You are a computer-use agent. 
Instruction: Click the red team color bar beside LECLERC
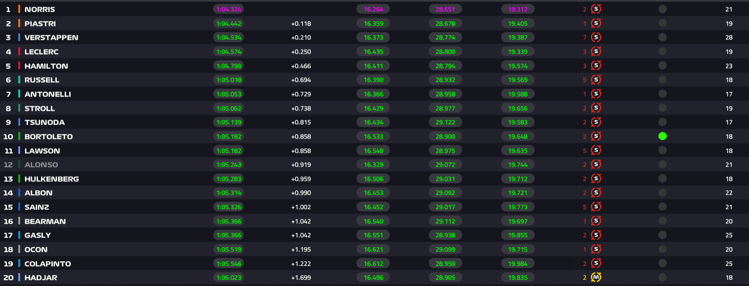(x=19, y=52)
